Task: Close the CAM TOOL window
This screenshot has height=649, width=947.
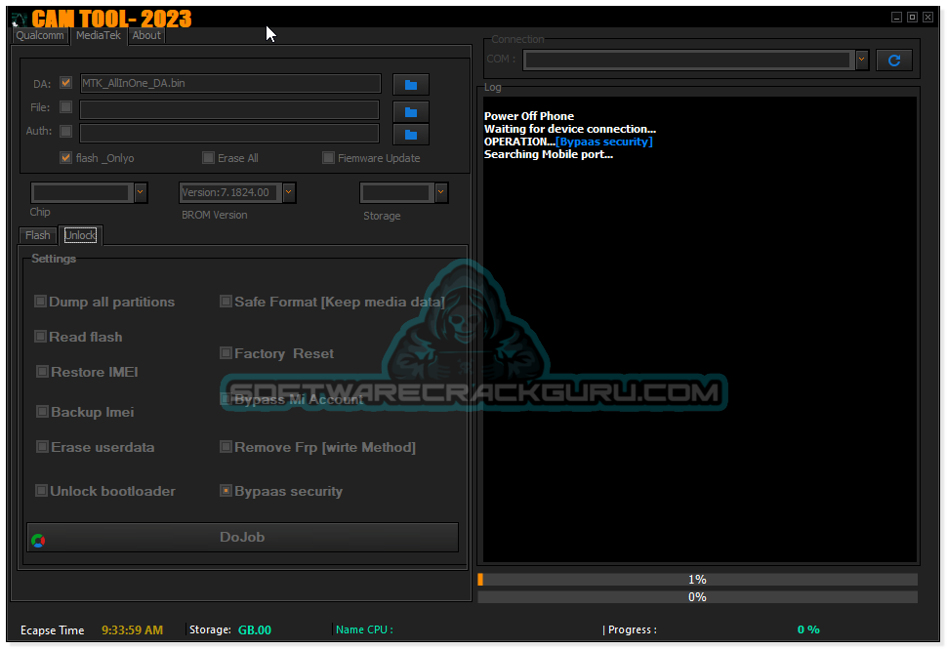Action: 927,17
